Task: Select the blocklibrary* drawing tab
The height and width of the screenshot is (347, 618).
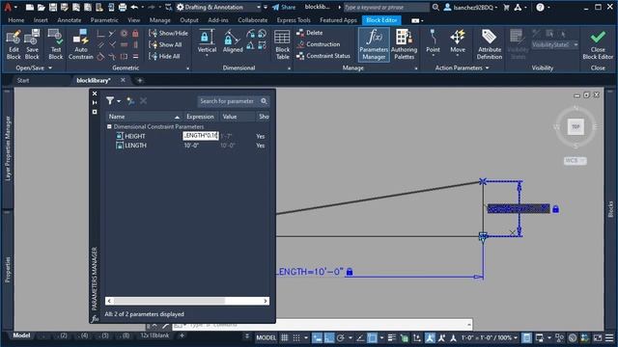Action: [x=94, y=80]
